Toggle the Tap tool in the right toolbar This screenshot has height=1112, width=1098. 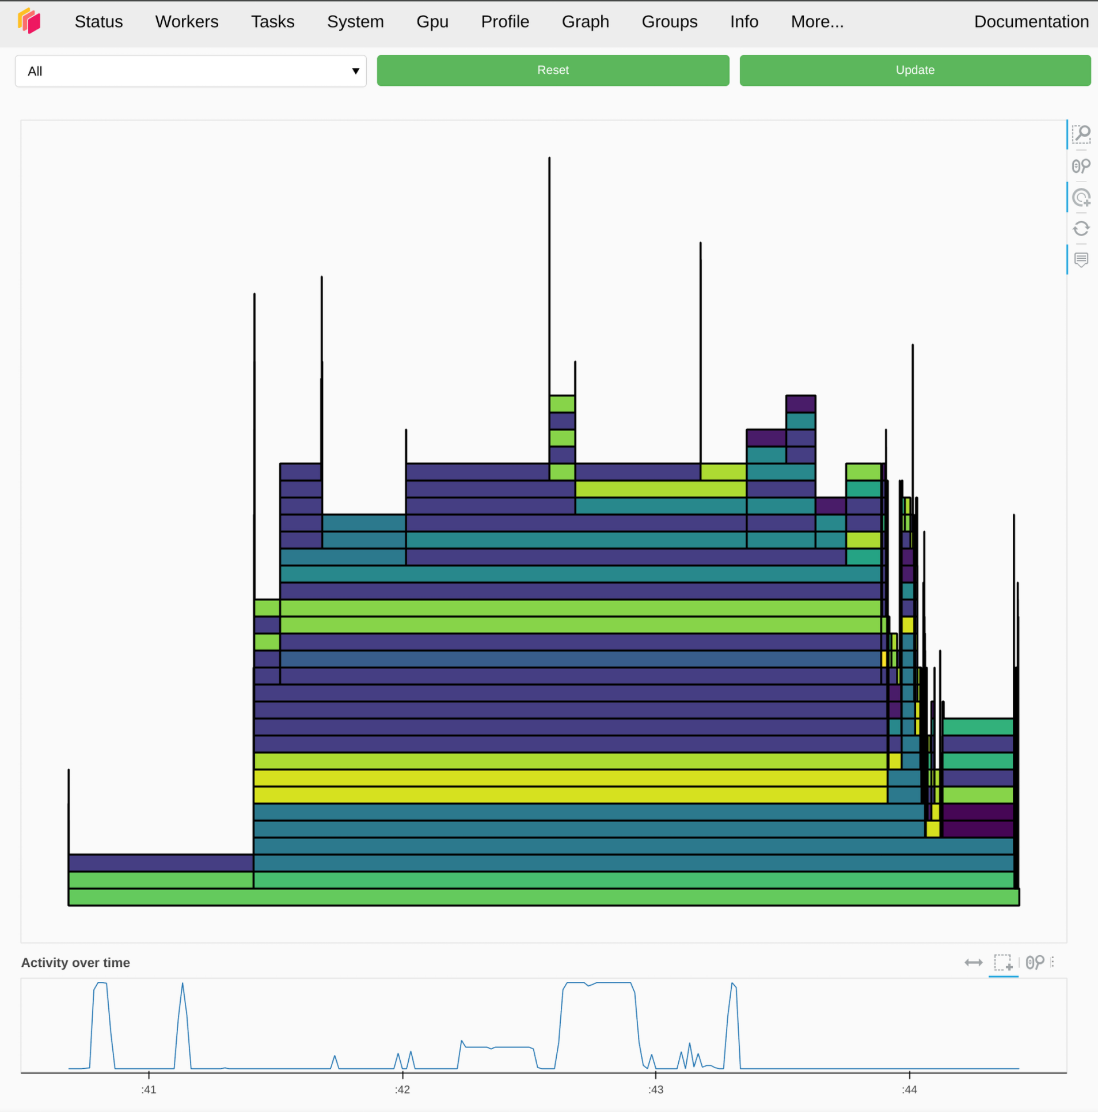click(x=1081, y=198)
